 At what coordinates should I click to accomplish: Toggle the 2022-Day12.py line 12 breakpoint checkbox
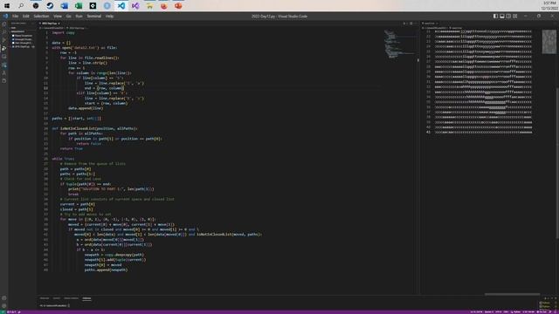13,46
